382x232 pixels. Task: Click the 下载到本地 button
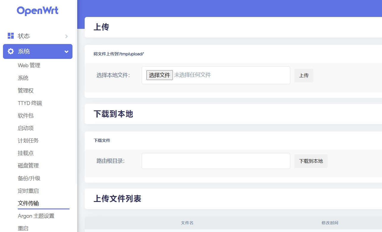311,161
